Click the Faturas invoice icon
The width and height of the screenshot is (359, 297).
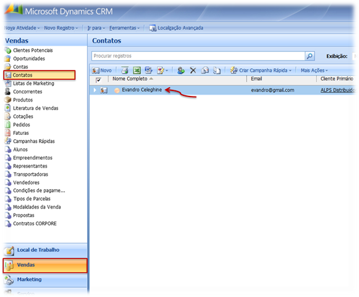click(x=8, y=133)
